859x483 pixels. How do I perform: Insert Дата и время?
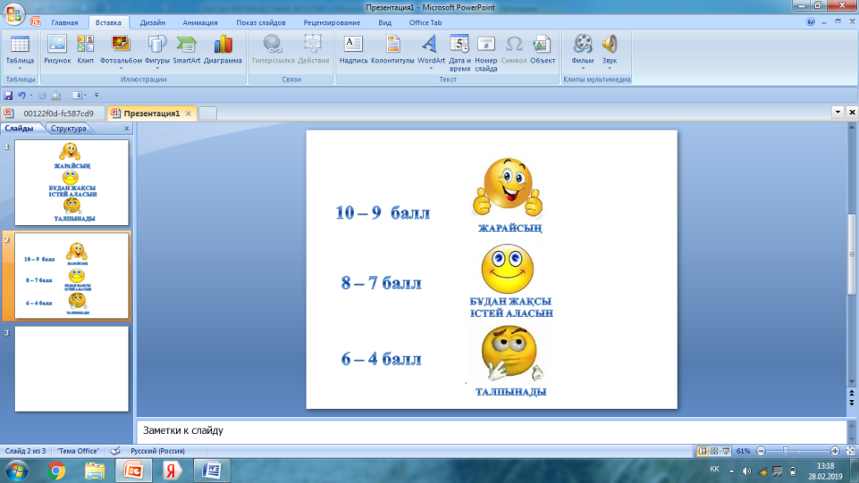point(459,52)
